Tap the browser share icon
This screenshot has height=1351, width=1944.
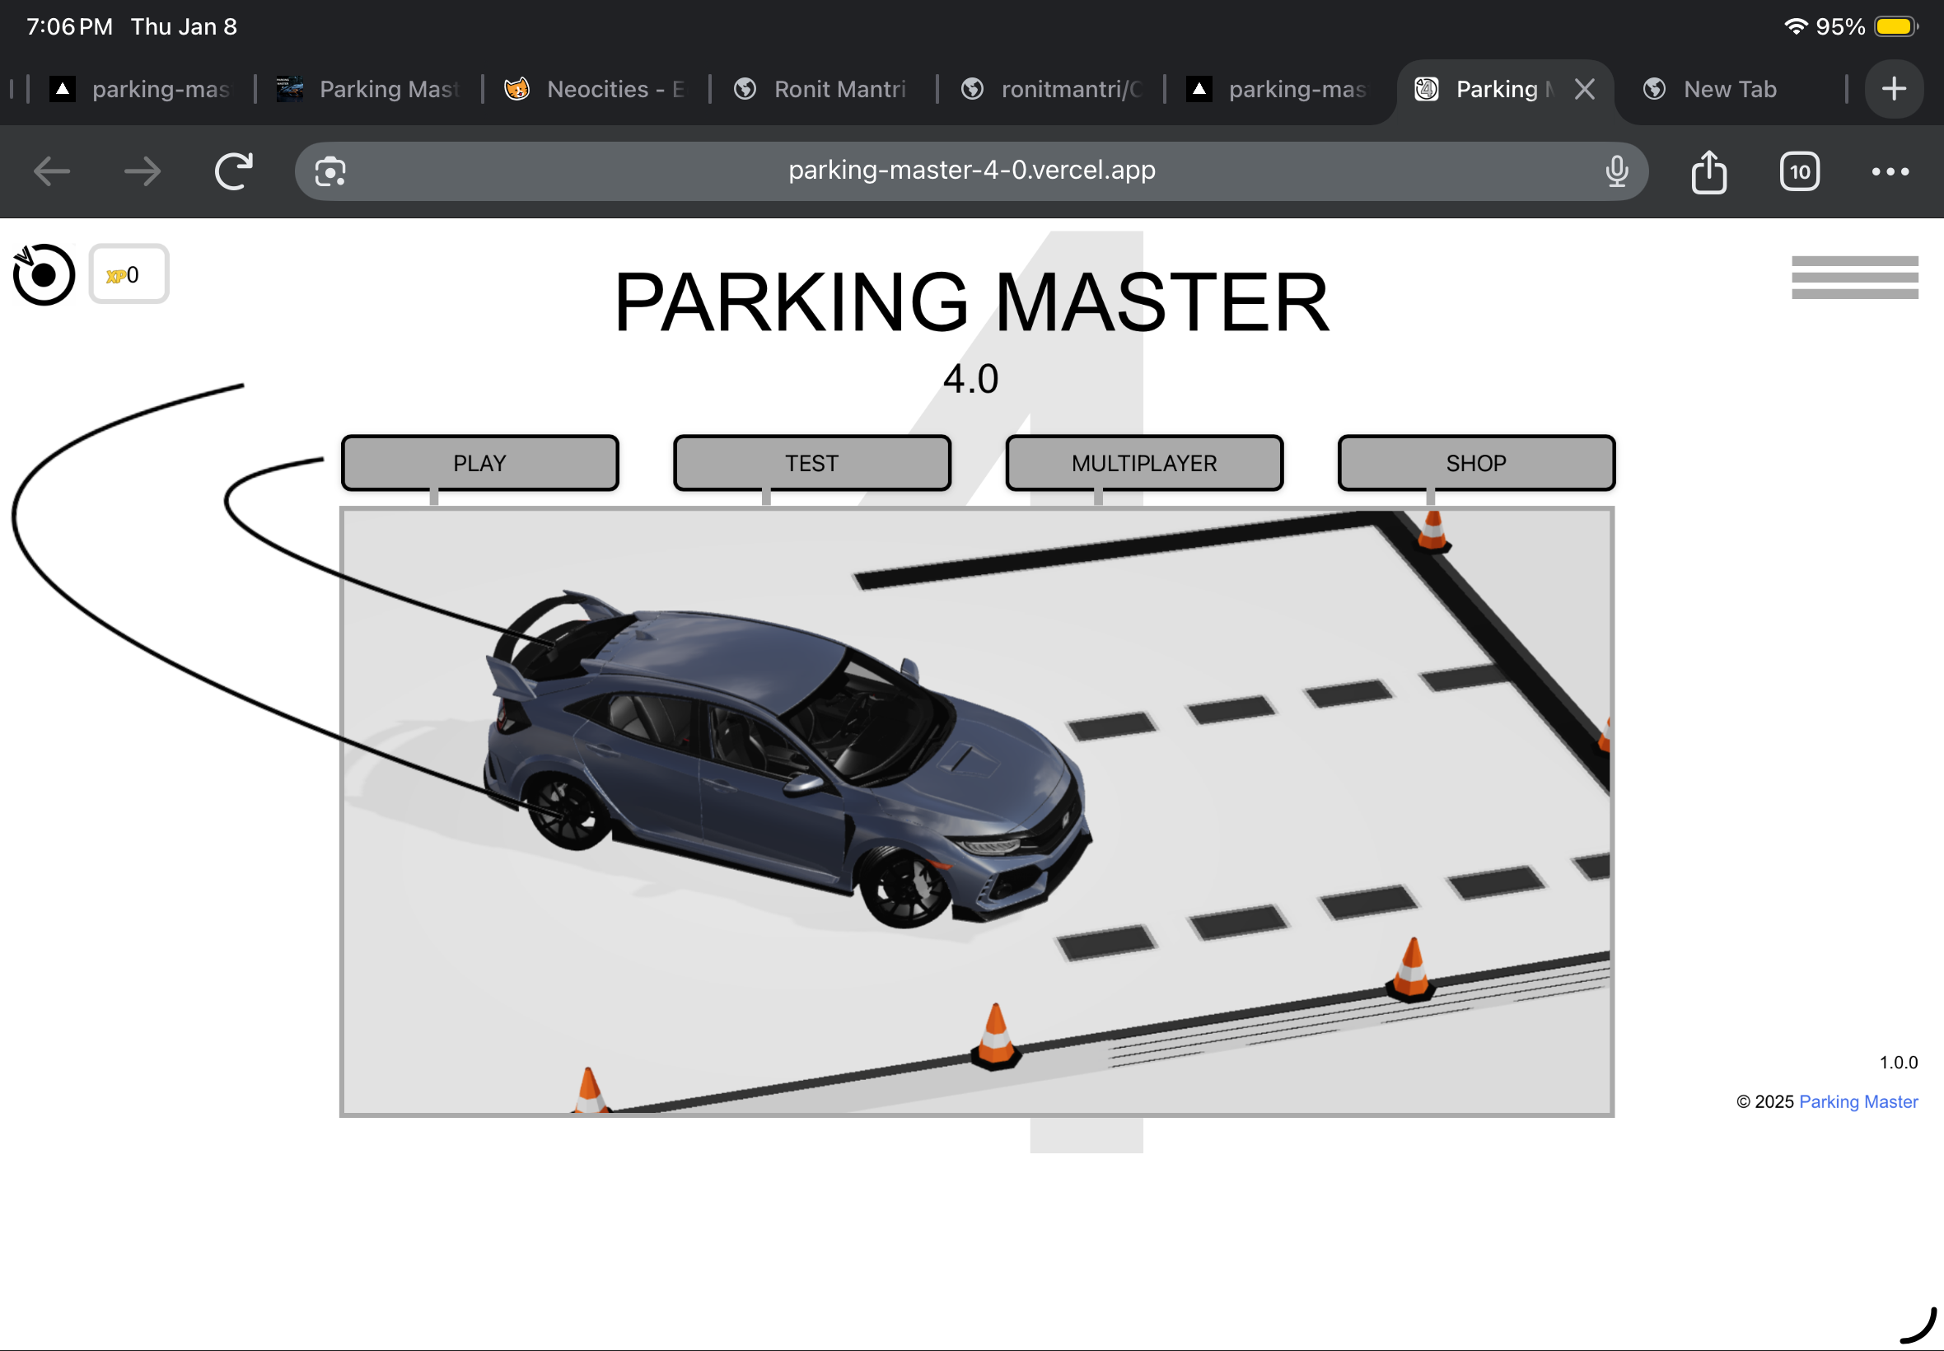click(x=1708, y=172)
